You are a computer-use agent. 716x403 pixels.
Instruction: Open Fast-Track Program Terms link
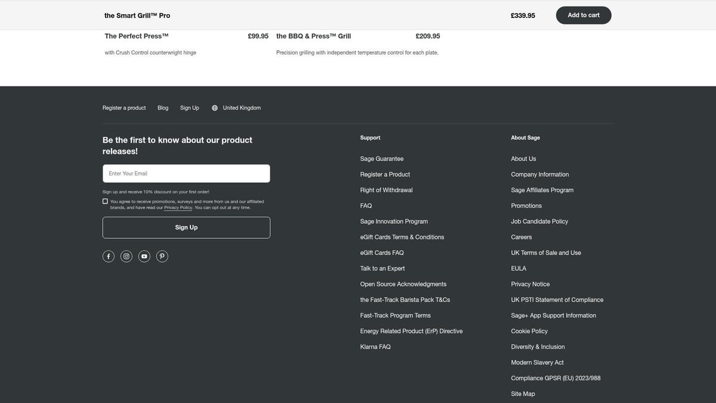395,315
